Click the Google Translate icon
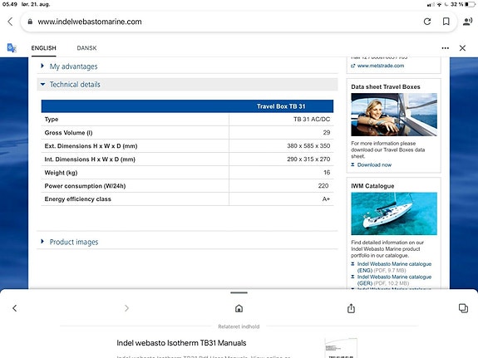Screen dimensions: 478x358 click(x=12, y=48)
